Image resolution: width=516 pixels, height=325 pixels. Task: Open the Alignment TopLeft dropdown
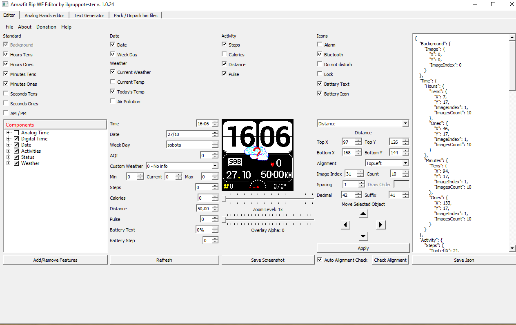tap(405, 163)
